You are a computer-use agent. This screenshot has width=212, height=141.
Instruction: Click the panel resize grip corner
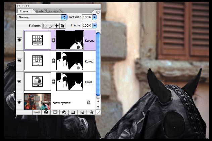pos(99,113)
